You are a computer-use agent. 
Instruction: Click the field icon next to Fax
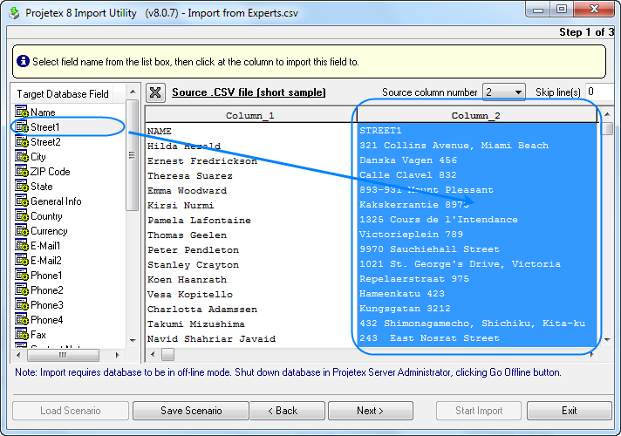coord(22,335)
